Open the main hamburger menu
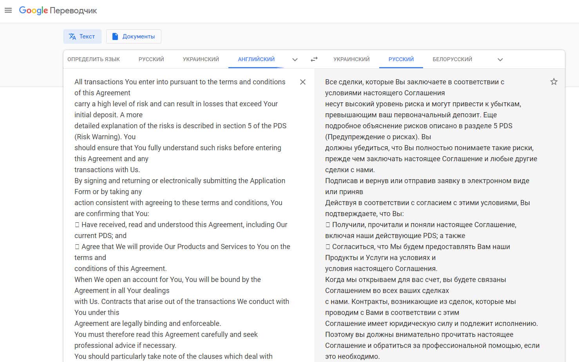 pyautogui.click(x=8, y=11)
